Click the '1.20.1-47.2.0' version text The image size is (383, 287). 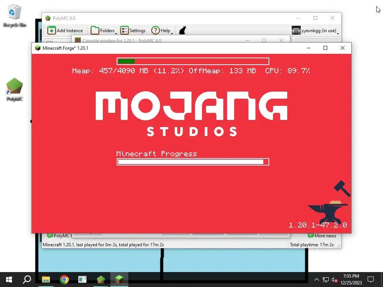click(x=318, y=225)
